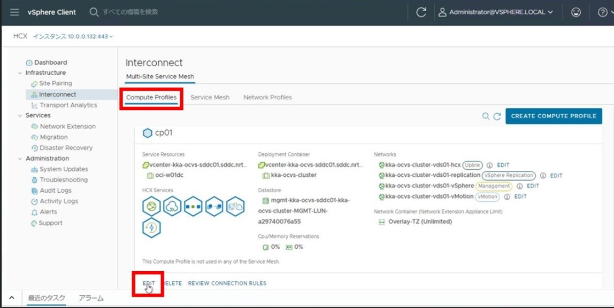The width and height of the screenshot is (614, 308).
Task: Open the vSphere Client hamburger menu
Action: click(x=14, y=12)
